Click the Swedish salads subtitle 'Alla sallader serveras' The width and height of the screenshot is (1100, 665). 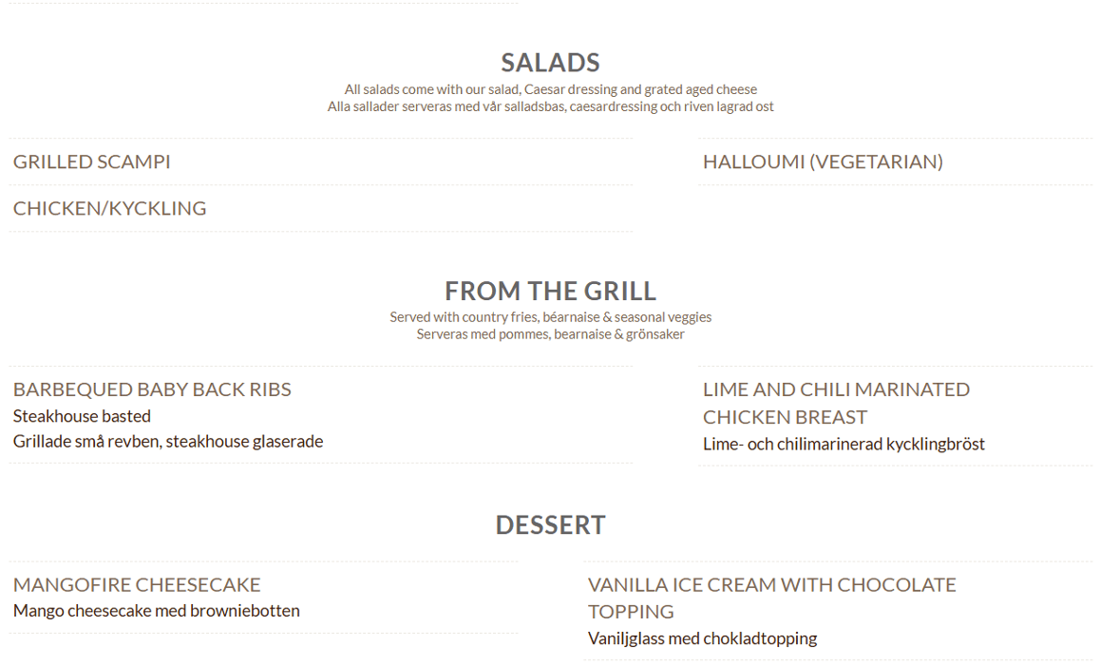[x=551, y=106]
